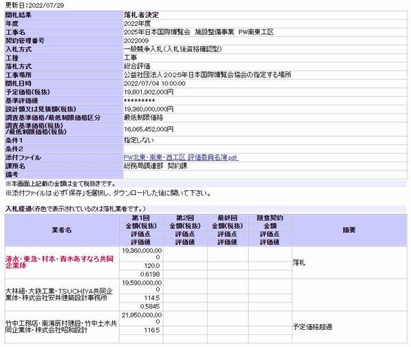Select the 一般競争入札(入札後資格確認型) value

click(x=173, y=49)
